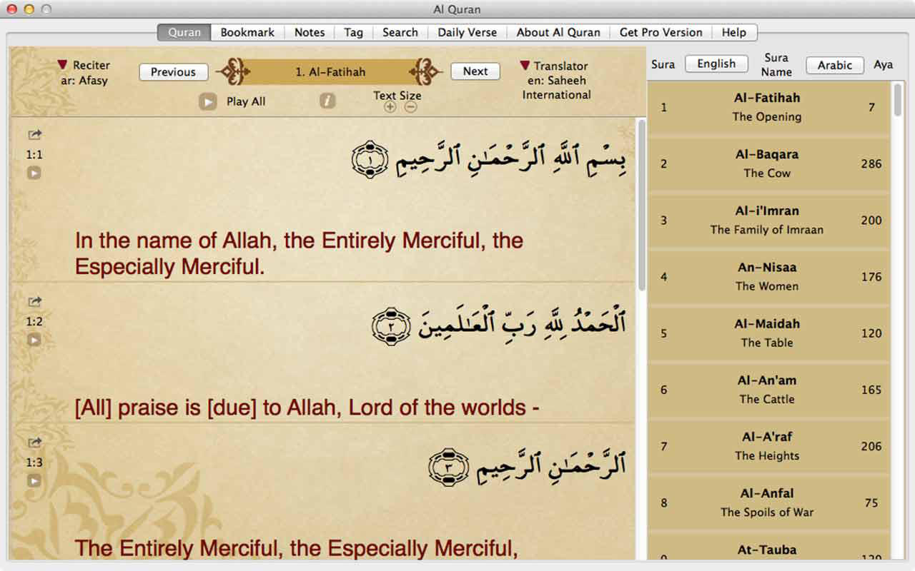Image resolution: width=915 pixels, height=571 pixels.
Task: Switch to the Tag tab
Action: 353,32
